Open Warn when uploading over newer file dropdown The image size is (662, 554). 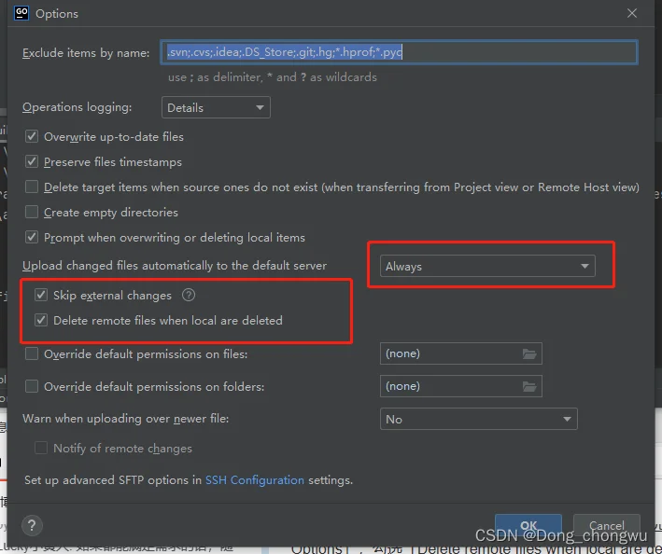(478, 420)
